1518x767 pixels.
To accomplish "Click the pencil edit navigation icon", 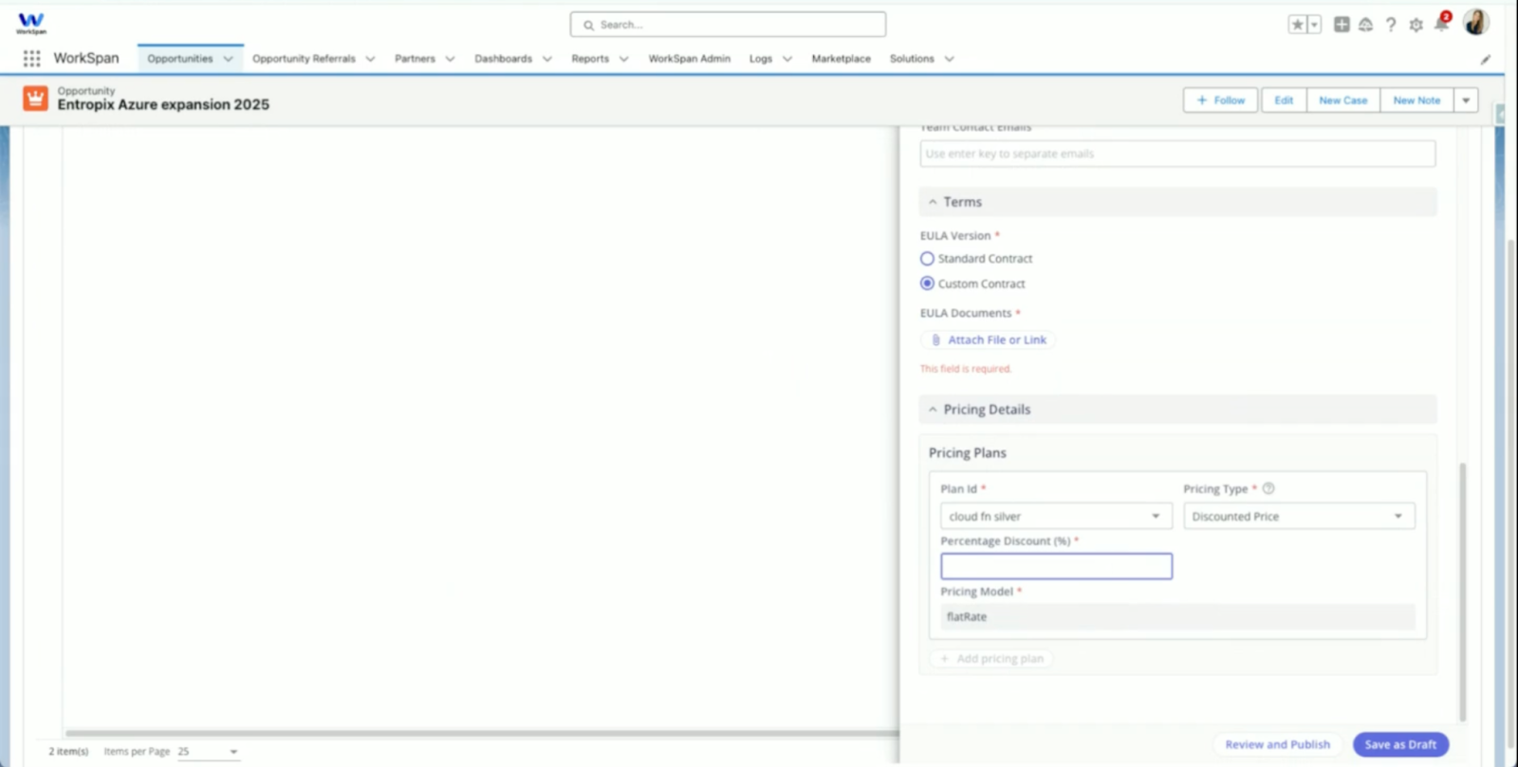I will (1486, 59).
